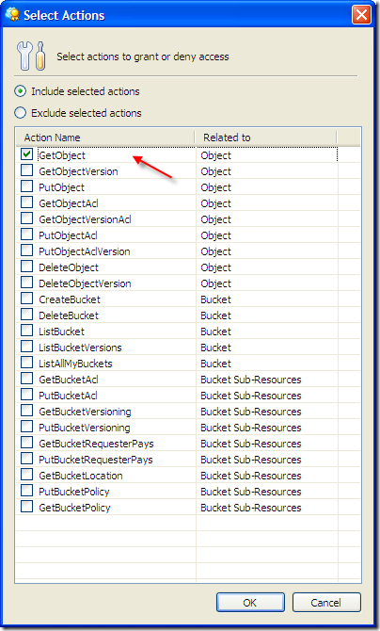Check the ListAllMyBuckets checkbox
The height and width of the screenshot is (631, 380).
click(x=27, y=363)
